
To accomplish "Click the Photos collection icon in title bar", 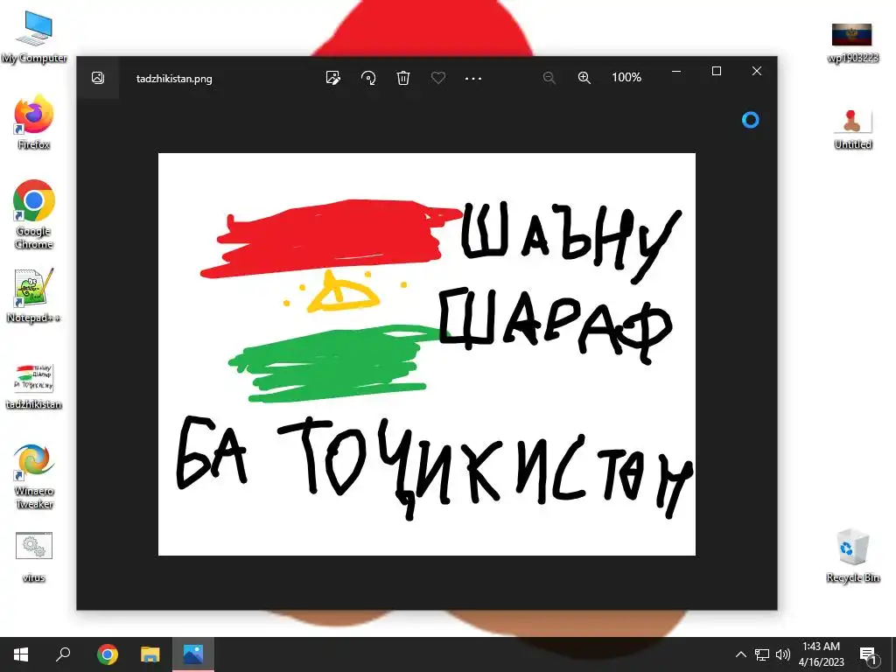I will click(98, 78).
